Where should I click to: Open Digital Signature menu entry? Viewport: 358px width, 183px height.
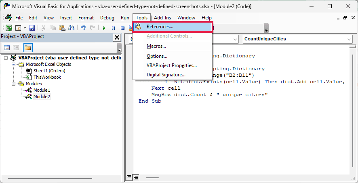tap(173, 75)
